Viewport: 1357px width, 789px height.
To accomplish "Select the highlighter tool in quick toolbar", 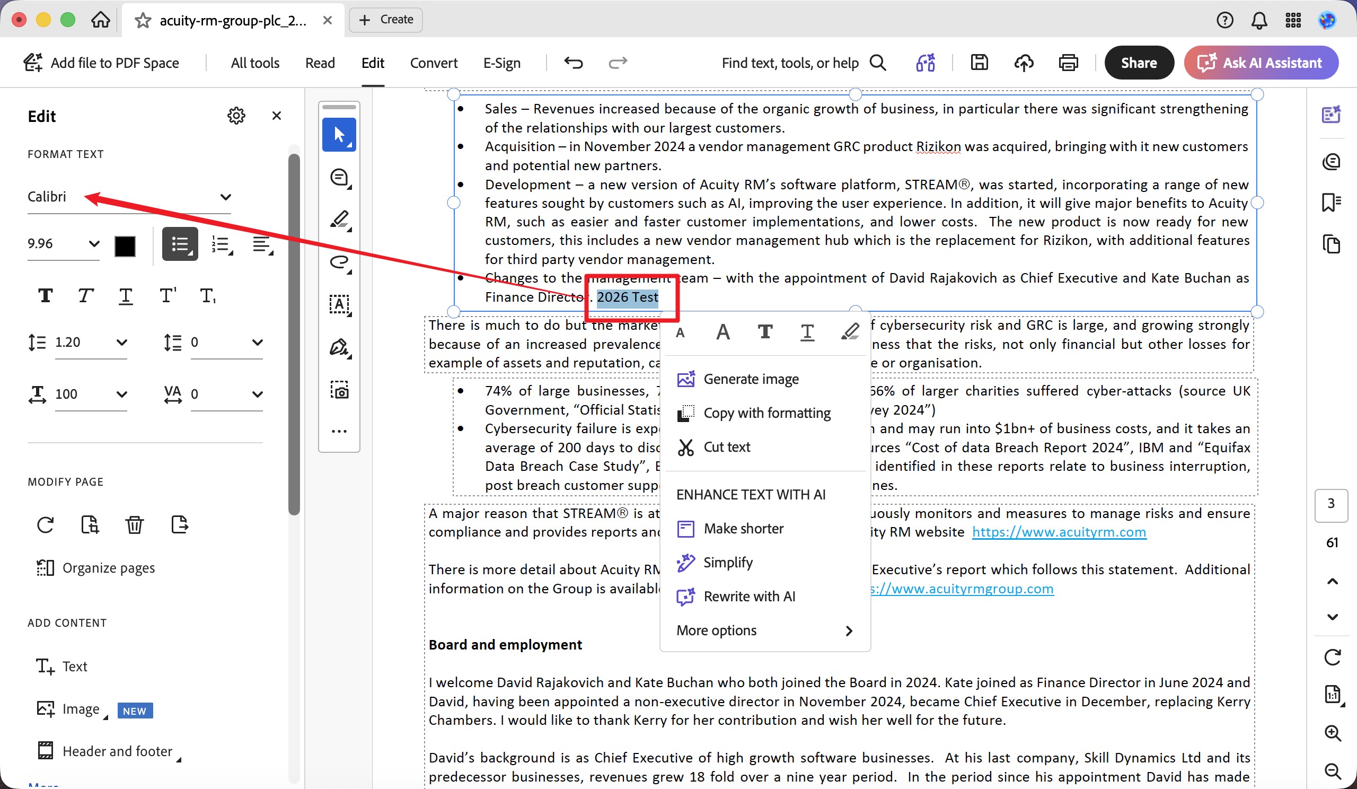I will click(x=340, y=220).
